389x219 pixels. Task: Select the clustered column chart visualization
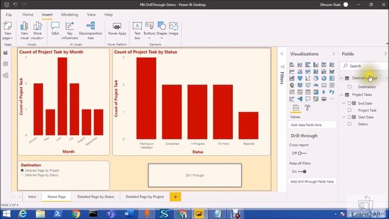[x=316, y=65]
